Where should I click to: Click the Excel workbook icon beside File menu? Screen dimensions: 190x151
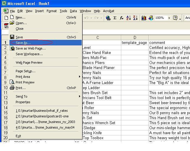tap(6, 11)
